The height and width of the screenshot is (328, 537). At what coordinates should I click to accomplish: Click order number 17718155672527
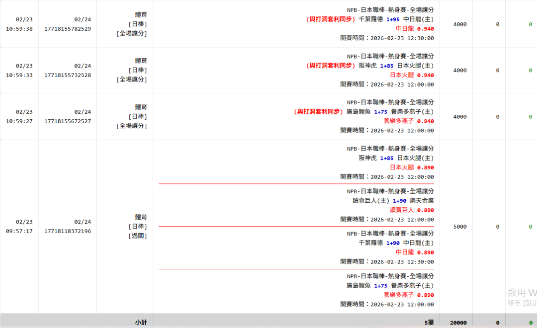coord(68,121)
